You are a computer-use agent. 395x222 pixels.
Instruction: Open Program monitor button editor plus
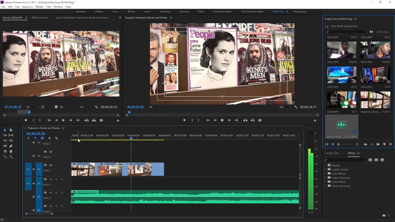(x=315, y=121)
